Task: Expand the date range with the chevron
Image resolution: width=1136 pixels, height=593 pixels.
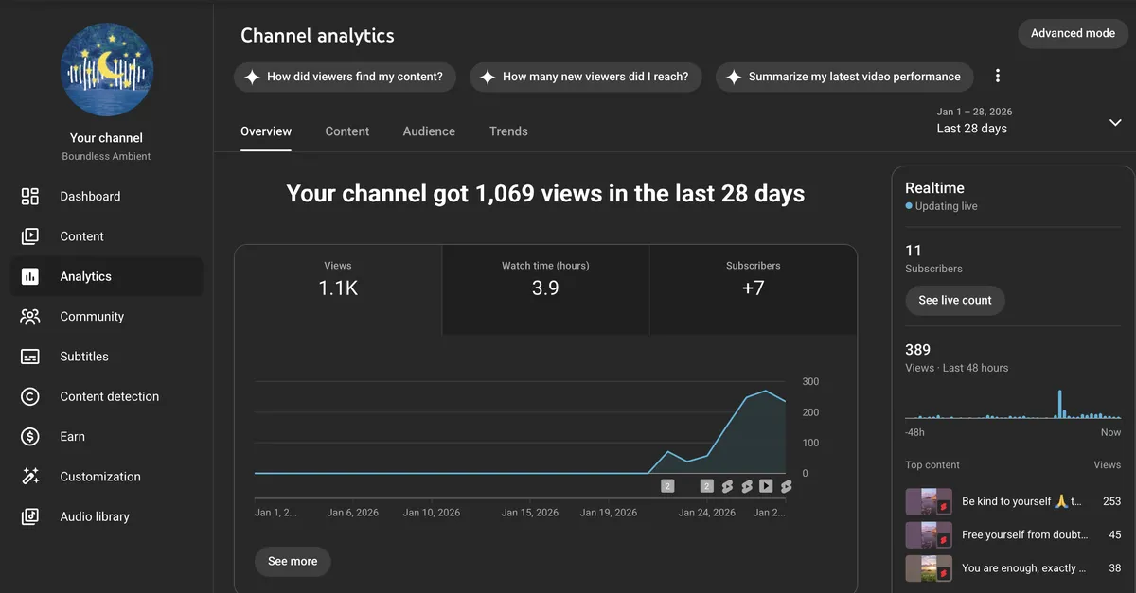Action: [x=1115, y=122]
